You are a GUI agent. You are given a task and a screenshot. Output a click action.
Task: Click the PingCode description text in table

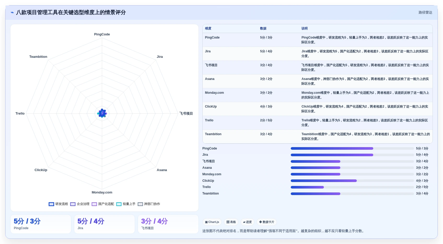coord(365,40)
